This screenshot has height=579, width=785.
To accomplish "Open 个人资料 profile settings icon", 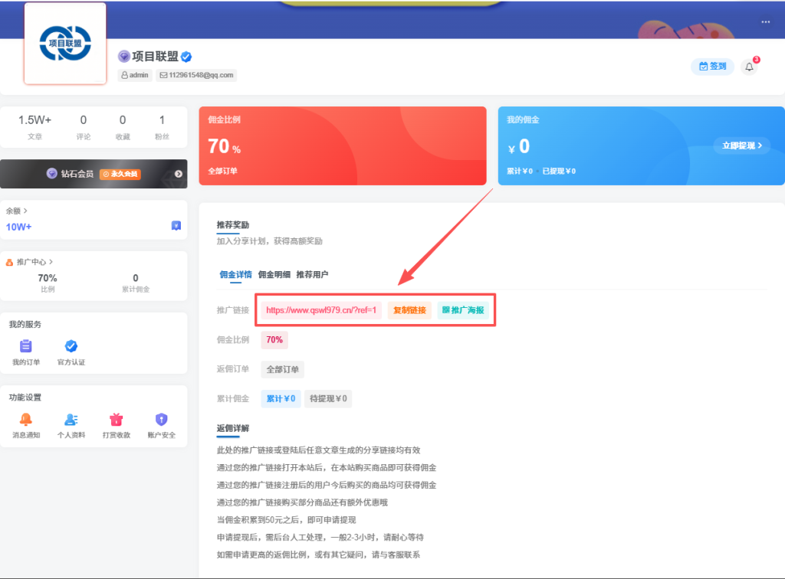I will [x=71, y=417].
